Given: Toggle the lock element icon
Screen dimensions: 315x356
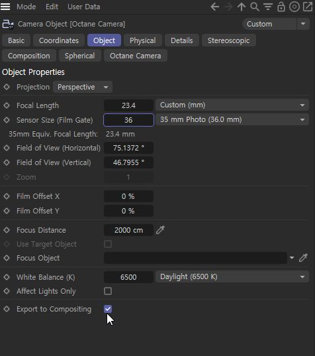Looking at the screenshot, I should [281, 7].
